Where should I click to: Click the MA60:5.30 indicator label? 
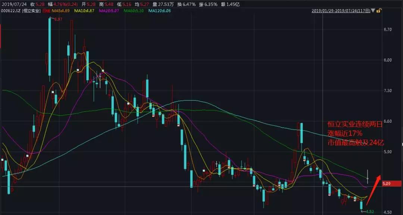(133, 11)
